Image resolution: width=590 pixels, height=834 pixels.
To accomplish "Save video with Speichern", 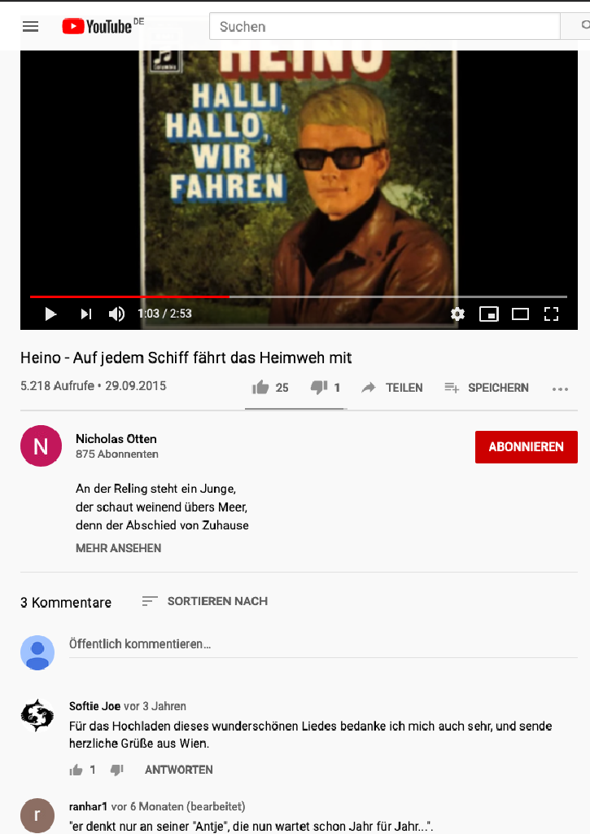I will click(x=487, y=388).
